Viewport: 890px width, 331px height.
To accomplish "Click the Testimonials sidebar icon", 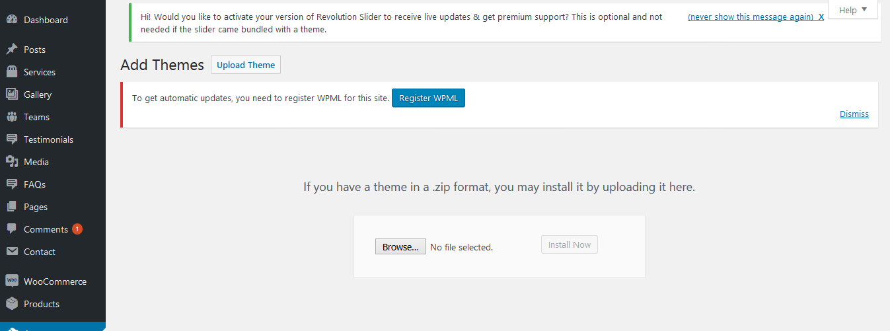I will 12,139.
